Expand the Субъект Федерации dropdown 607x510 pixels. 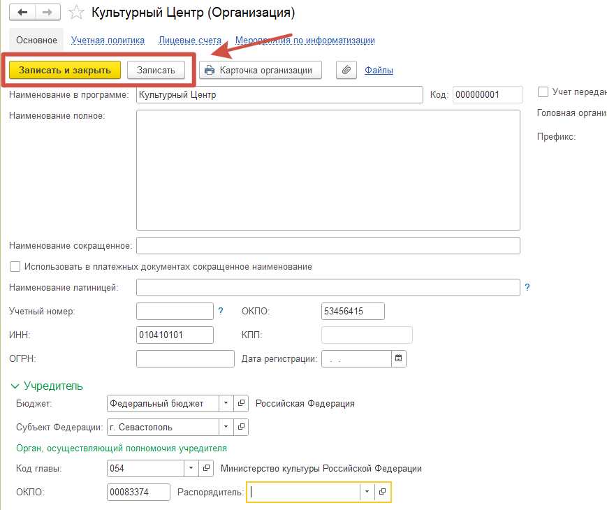pos(226,427)
